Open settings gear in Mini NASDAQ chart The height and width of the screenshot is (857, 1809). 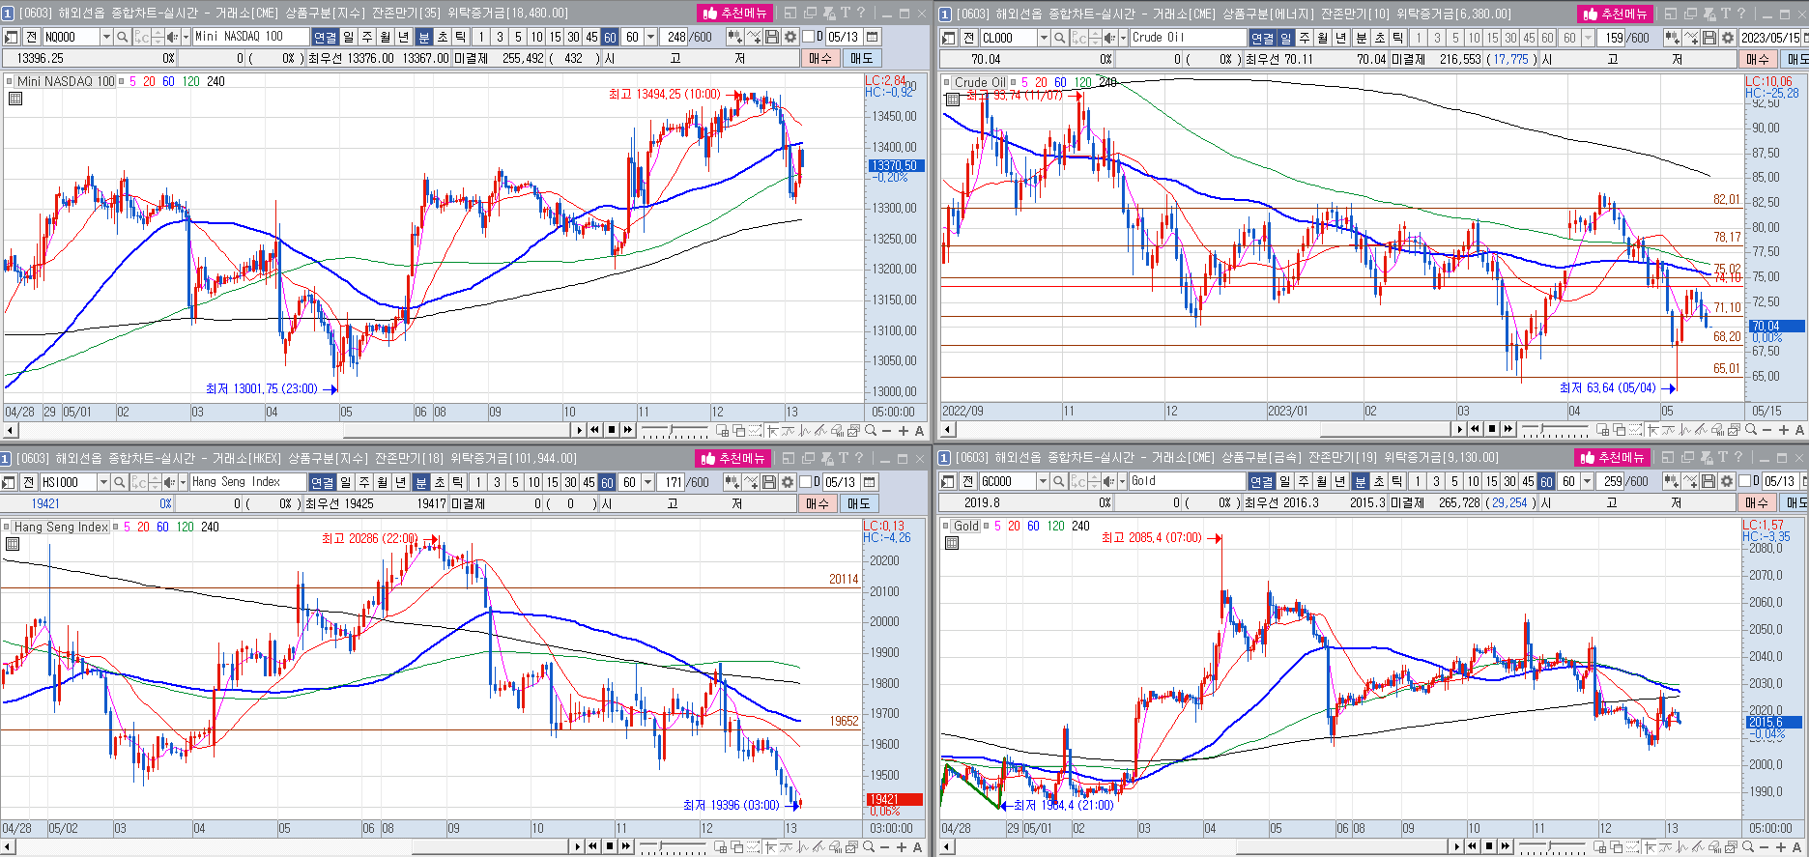point(790,37)
